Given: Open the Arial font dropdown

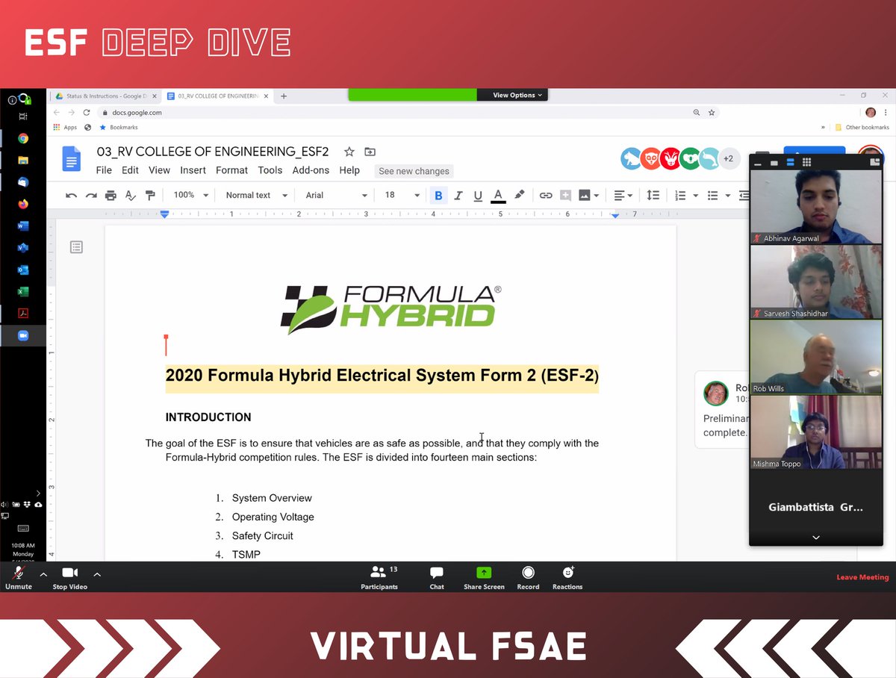Looking at the screenshot, I should tap(335, 195).
